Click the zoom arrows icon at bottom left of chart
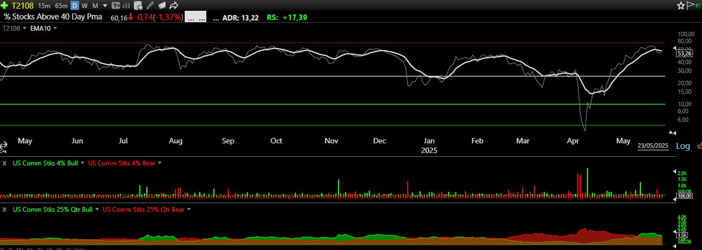The height and width of the screenshot is (250, 702). click(3, 145)
